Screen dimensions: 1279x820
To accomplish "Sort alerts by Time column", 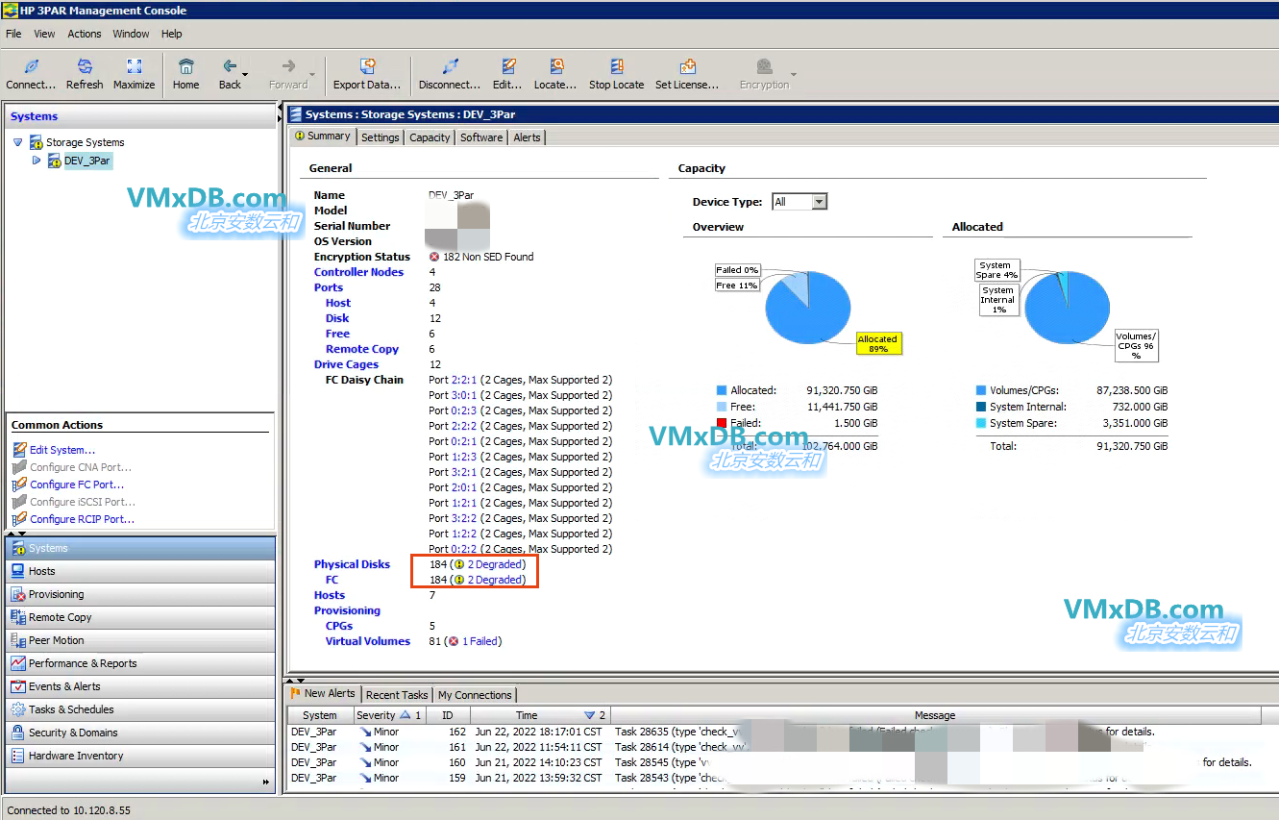I will (540, 715).
